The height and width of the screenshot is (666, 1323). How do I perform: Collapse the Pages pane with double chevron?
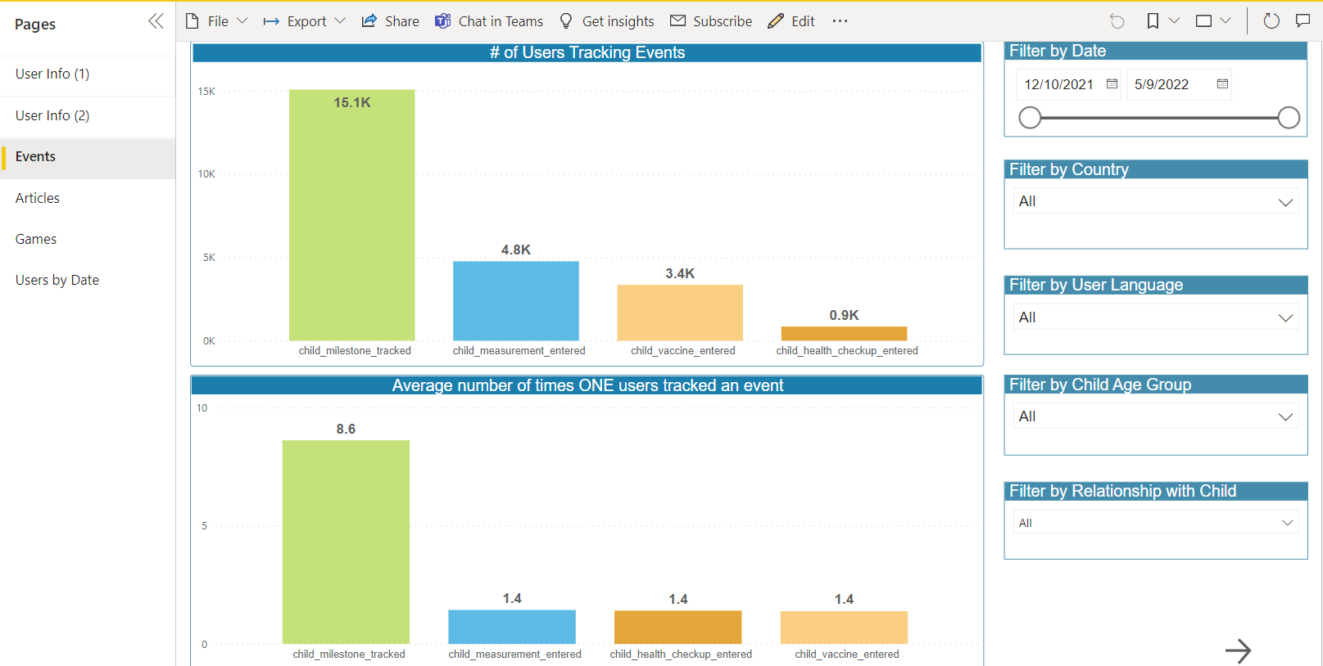156,21
